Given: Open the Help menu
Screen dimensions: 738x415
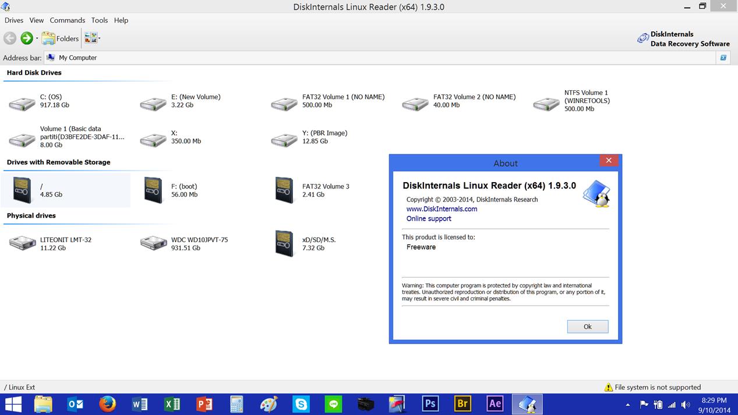Looking at the screenshot, I should [x=121, y=20].
